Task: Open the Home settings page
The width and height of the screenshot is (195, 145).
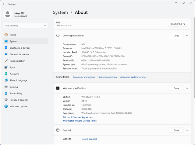Action: [x=26, y=35]
